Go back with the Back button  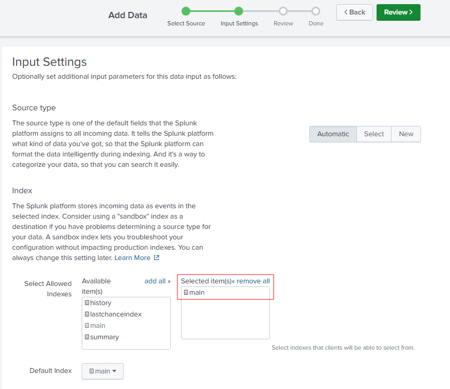(354, 12)
